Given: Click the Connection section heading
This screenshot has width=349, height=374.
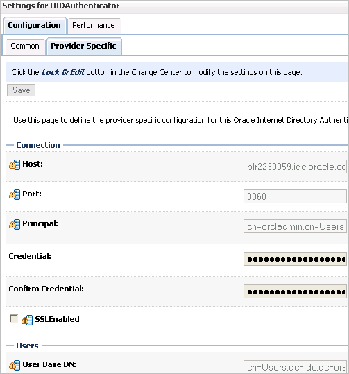Looking at the screenshot, I should point(38,145).
